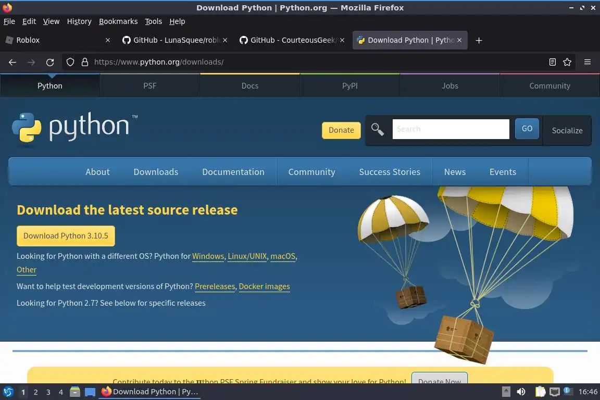Open the Bookmarks menu
600x400 pixels.
click(x=118, y=21)
